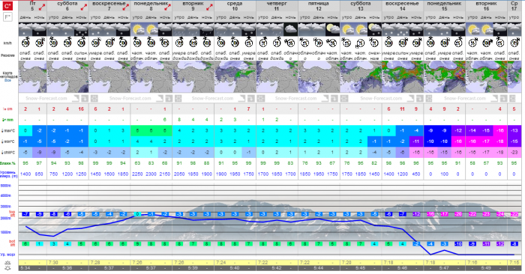Click Saturday 13 morning sun and cloud icon
525x274 pixels.
click(x=346, y=29)
